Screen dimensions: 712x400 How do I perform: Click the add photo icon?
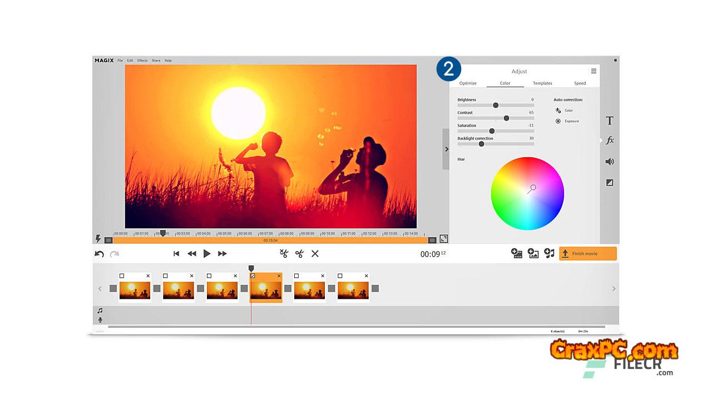tap(533, 253)
